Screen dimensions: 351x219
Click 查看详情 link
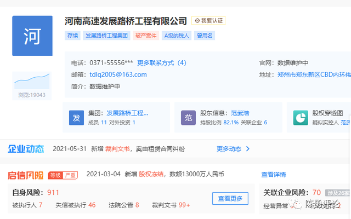click(x=274, y=175)
